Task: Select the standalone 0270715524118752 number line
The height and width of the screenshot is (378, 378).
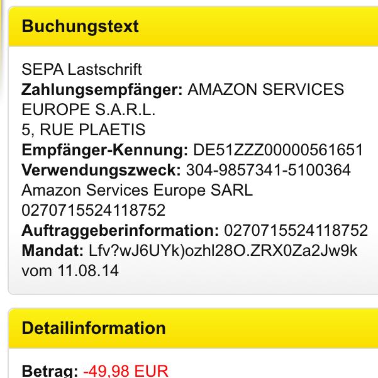Action: 94,211
